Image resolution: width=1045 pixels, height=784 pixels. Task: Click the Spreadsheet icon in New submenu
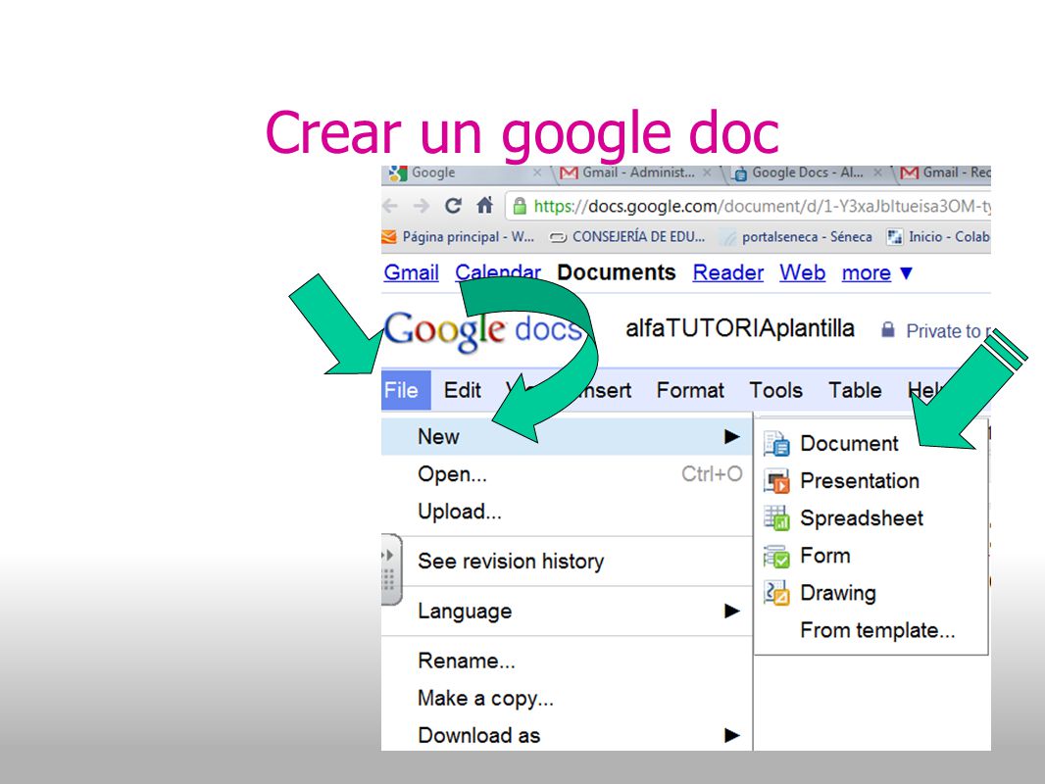coord(776,518)
